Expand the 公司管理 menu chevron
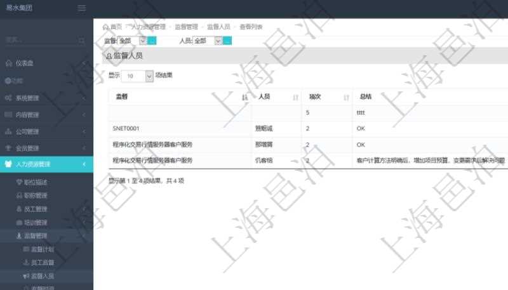Viewport: 508px width, 290px height. click(x=84, y=131)
